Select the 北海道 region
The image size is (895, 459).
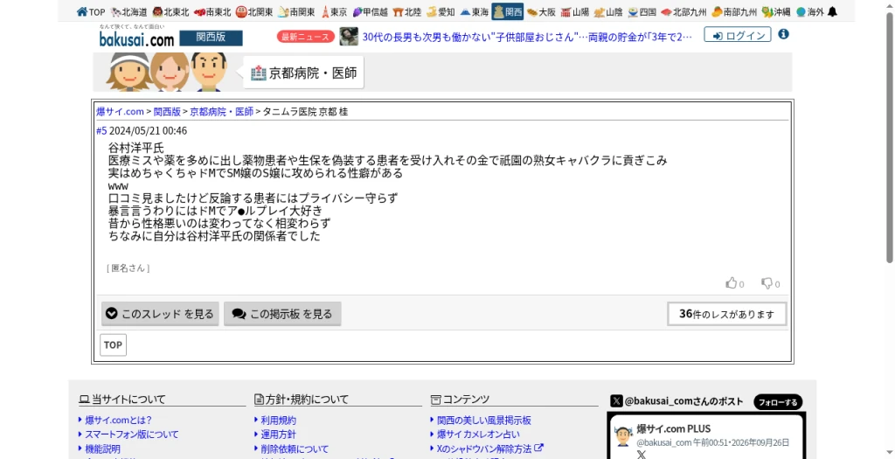pos(129,11)
